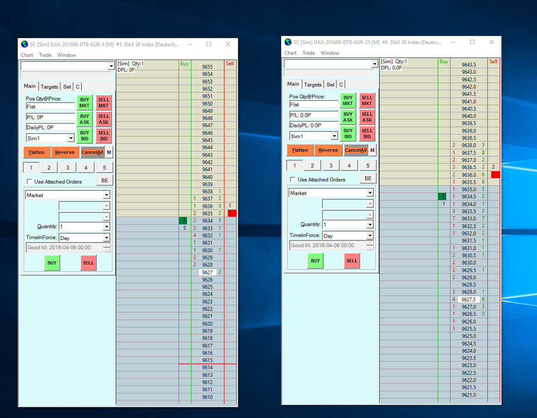537x418 pixels.
Task: Click Flatten in the #6 window
Action: (x=300, y=150)
